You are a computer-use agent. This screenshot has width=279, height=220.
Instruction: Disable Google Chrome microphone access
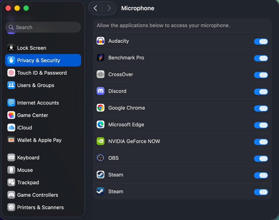coord(261,108)
